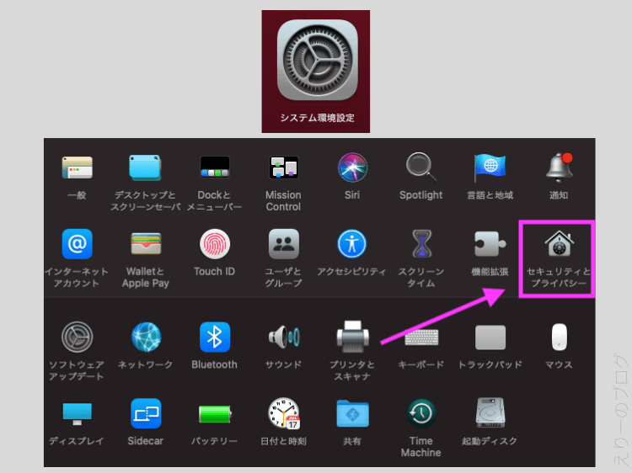Screen dimensions: 632x473
Task: Open the 一般 preference pane
Action: 77,167
